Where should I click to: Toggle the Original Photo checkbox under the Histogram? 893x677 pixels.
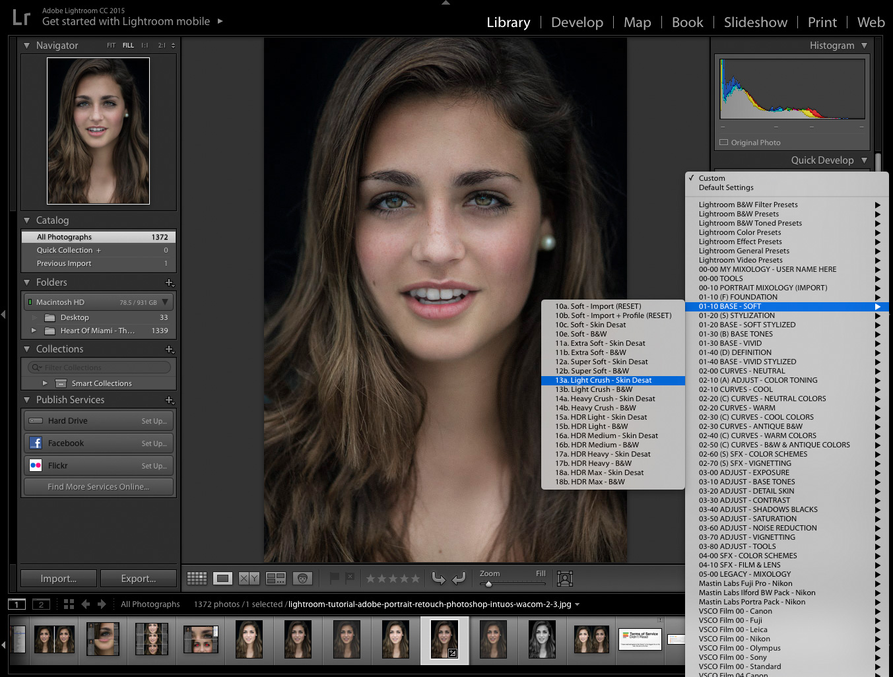(x=723, y=142)
